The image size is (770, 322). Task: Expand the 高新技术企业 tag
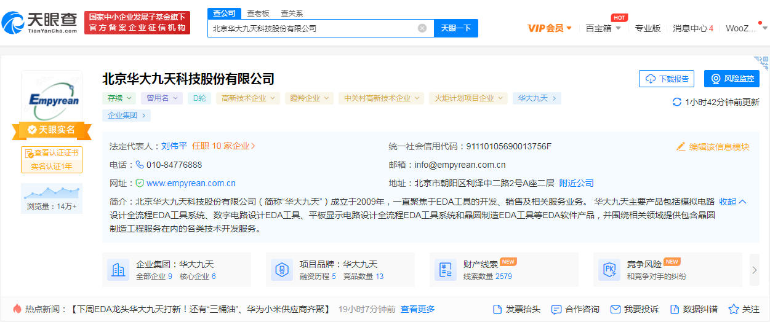(248, 98)
